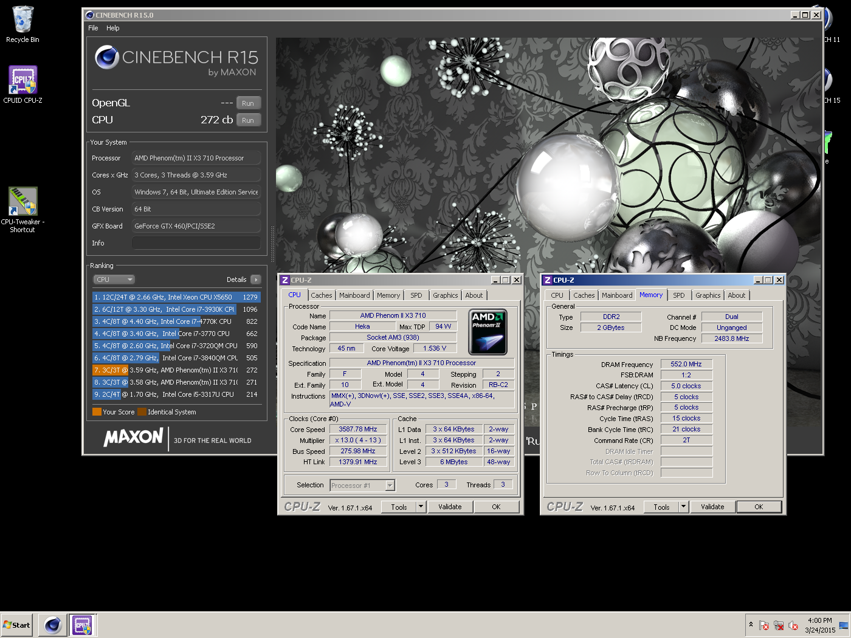
Task: Open the Recycle Bin desktop icon
Action: (22, 24)
